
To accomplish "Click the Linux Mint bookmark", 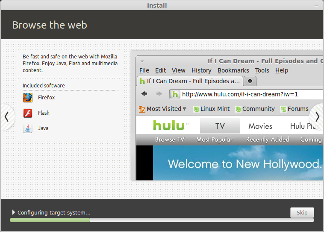I will pos(212,109).
